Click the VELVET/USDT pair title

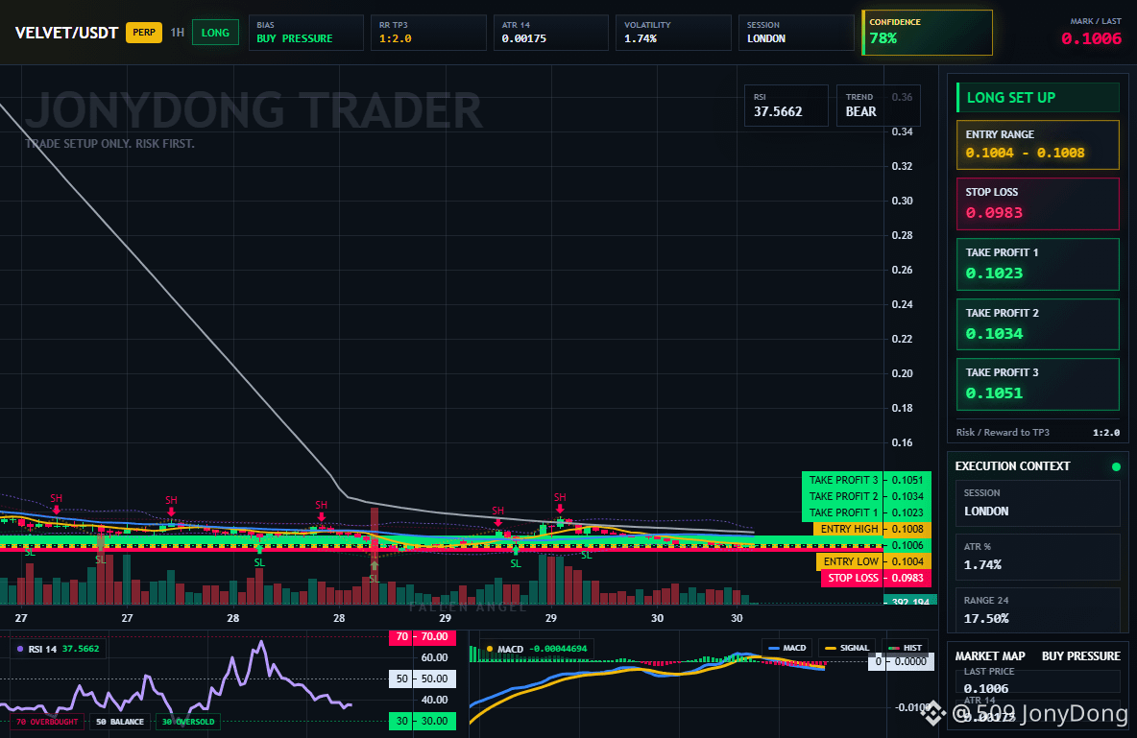pyautogui.click(x=66, y=33)
